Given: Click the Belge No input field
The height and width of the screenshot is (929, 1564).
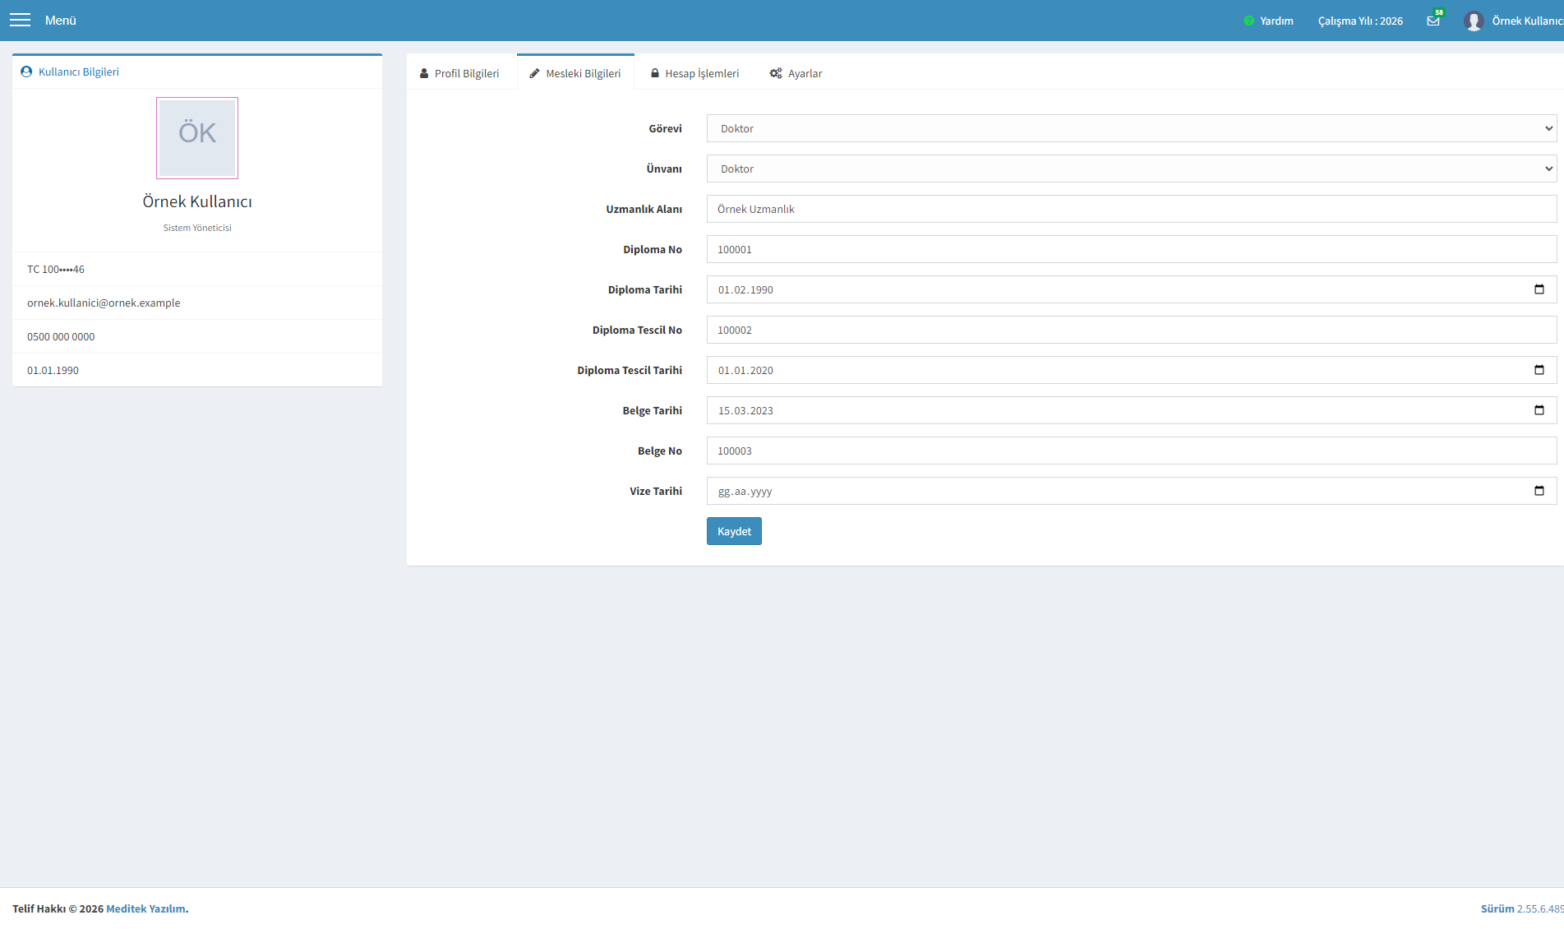Looking at the screenshot, I should coord(1132,451).
